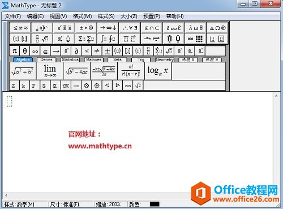The width and height of the screenshot is (283, 209).
Task: Insert the circled times ⊗ symbol in bottom bar
Action: [87, 86]
